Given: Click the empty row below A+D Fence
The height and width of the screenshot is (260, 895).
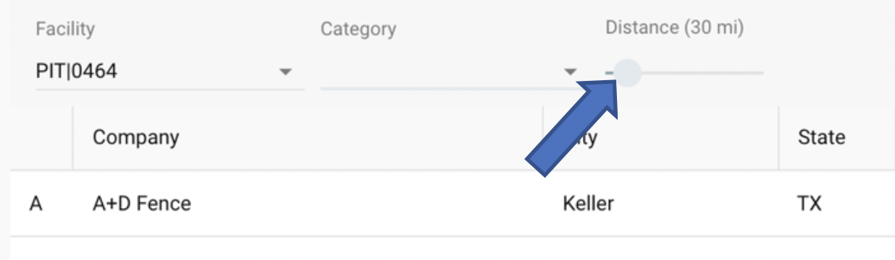Looking at the screenshot, I should click(453, 248).
